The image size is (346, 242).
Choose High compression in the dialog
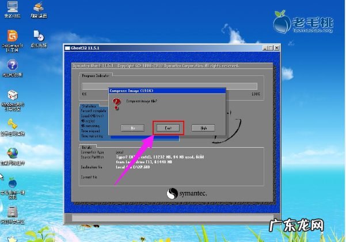coord(203,128)
